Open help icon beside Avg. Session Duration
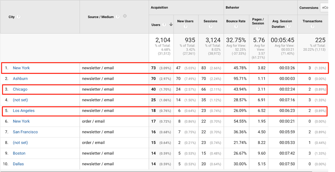 [289, 27]
